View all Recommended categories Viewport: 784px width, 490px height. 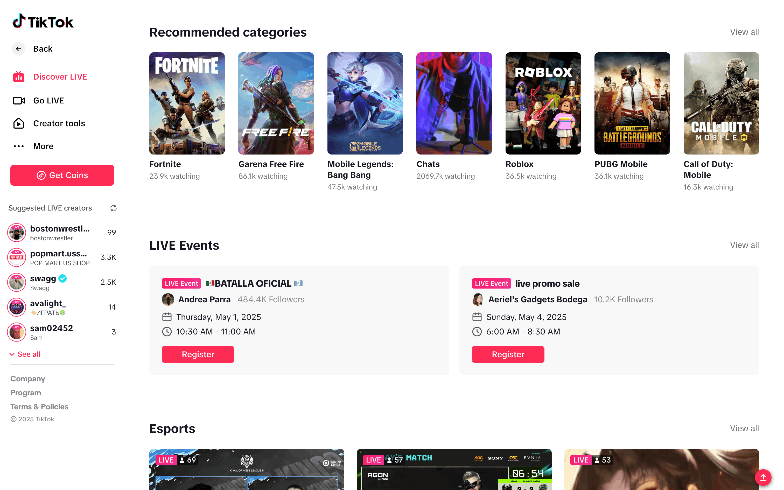[x=744, y=32]
